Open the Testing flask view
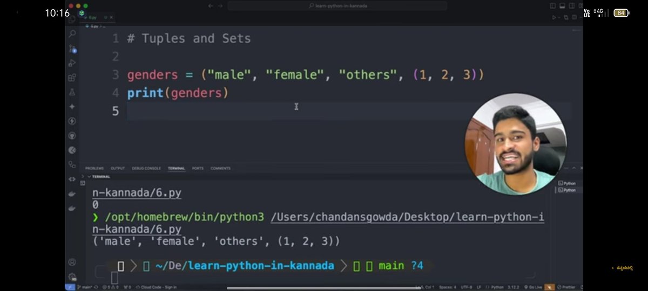 [72, 92]
